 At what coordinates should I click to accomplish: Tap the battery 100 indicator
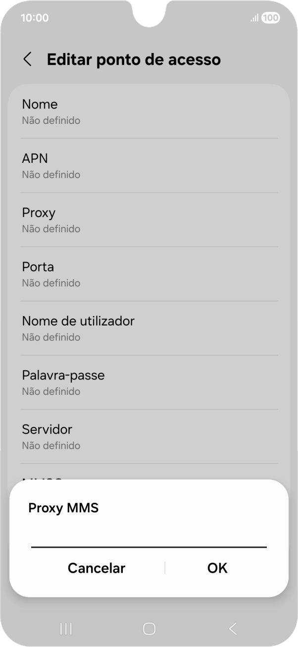[x=270, y=18]
